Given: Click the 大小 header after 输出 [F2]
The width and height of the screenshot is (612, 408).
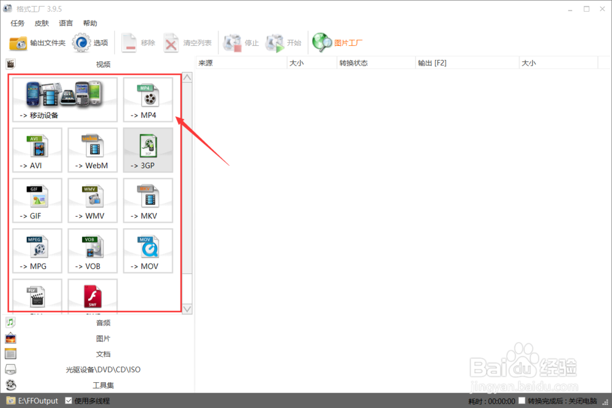Looking at the screenshot, I should pyautogui.click(x=559, y=63).
